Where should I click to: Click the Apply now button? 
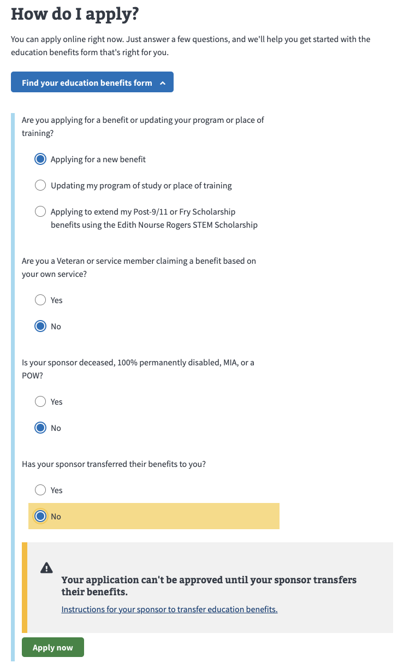52,647
